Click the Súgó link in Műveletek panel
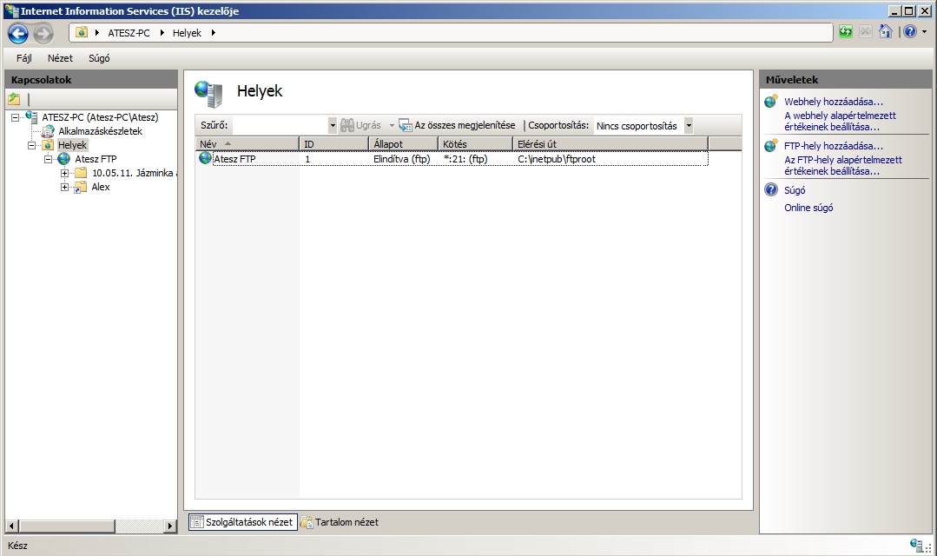The height and width of the screenshot is (556, 937). (795, 190)
